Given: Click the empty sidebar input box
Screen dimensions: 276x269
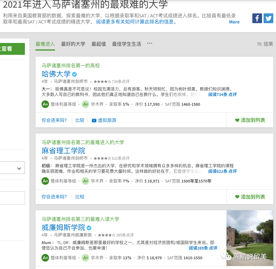Looking at the screenshot, I should coord(12,198).
